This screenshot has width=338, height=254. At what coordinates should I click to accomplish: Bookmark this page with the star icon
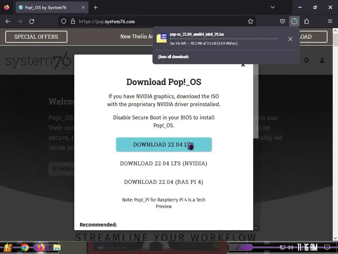(250, 21)
